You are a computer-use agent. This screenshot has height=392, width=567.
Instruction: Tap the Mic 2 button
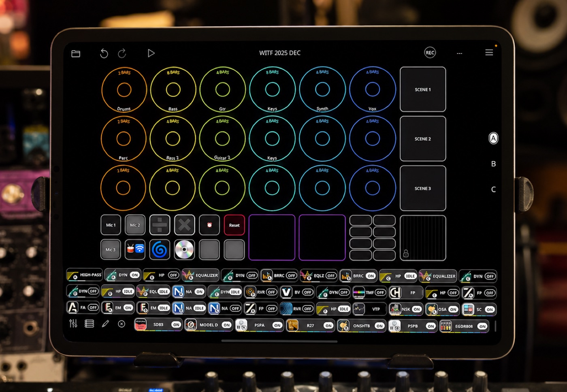coord(135,225)
